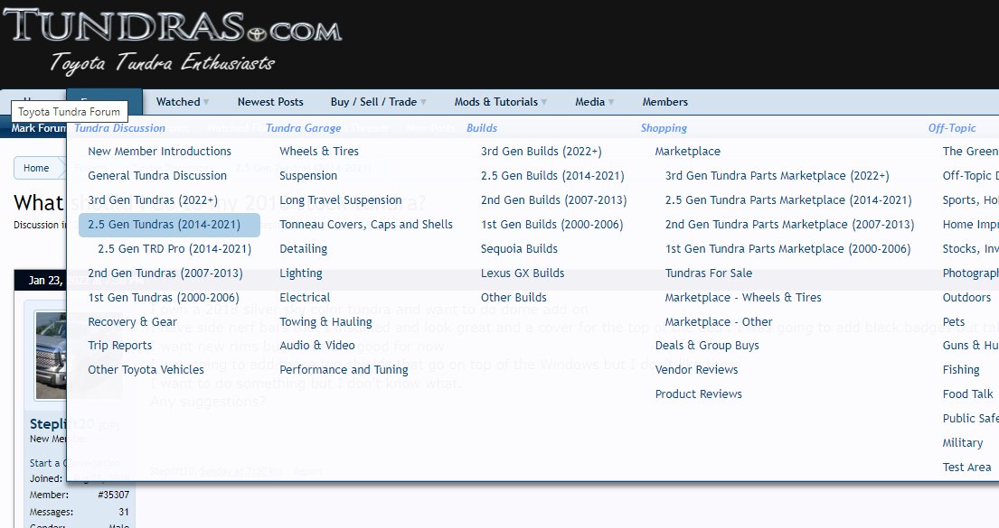
Task: Open the Other Builds forum
Action: pyautogui.click(x=514, y=297)
